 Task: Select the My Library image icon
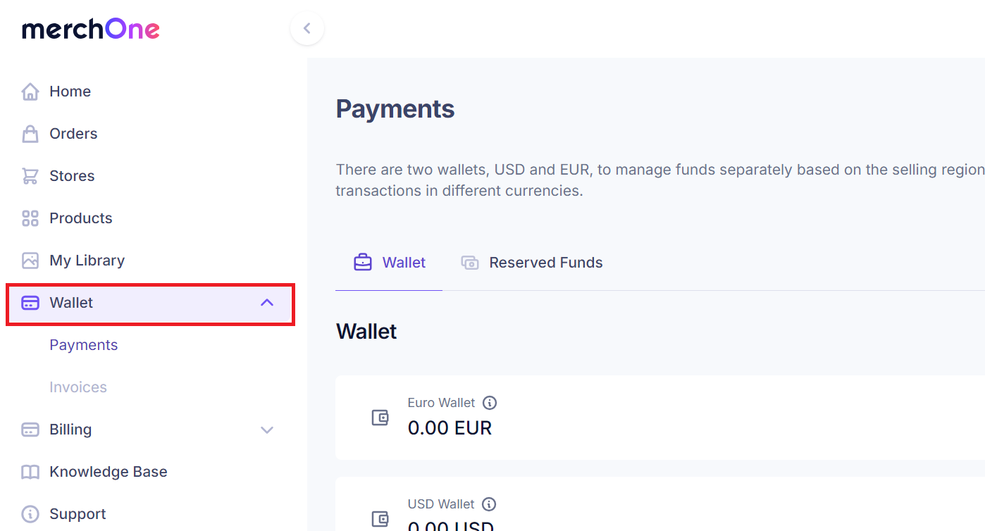tap(30, 260)
